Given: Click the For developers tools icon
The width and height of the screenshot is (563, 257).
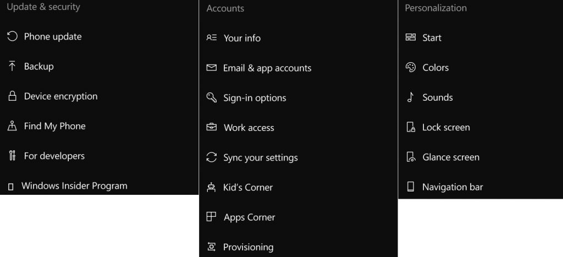Looking at the screenshot, I should click(12, 156).
